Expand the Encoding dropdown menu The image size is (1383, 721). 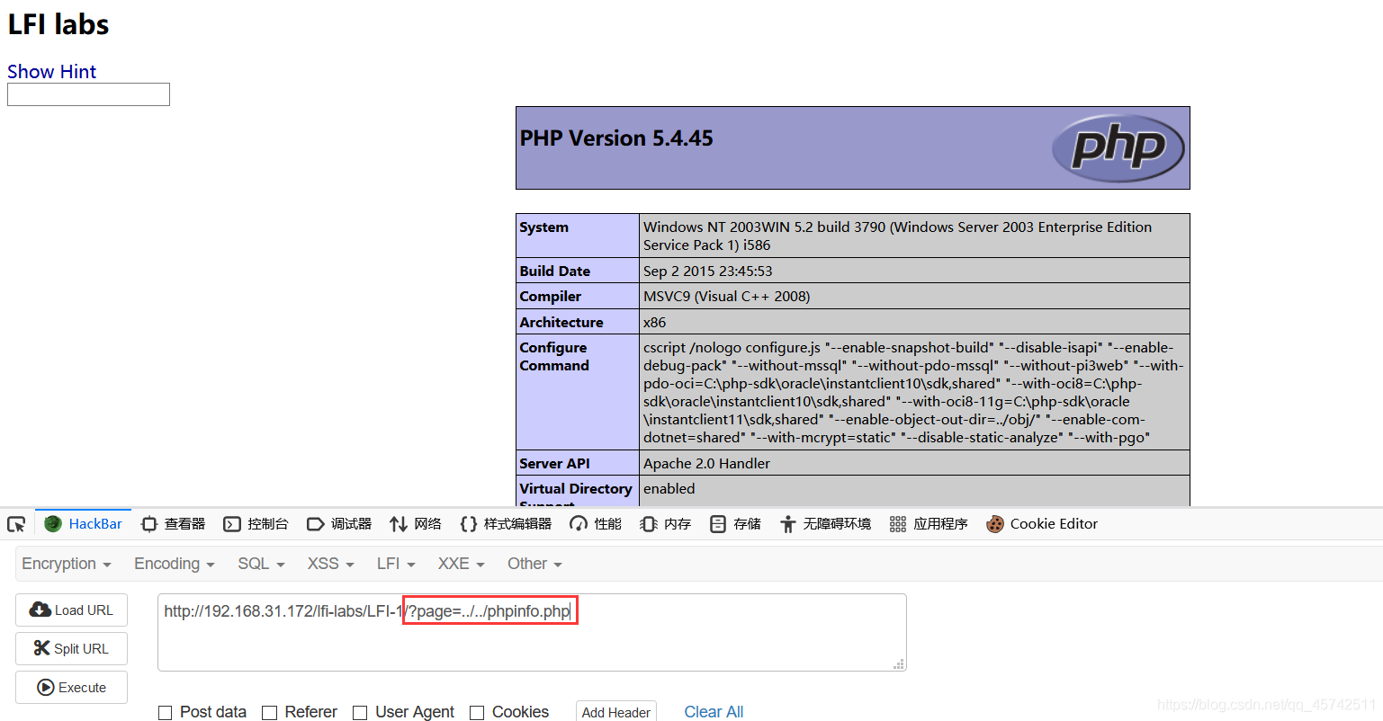point(175,564)
